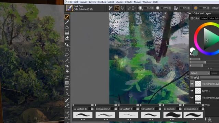Select the Pen tool
Image resolution: width=219 pixels, height=123 pixels.
[x=67, y=78]
